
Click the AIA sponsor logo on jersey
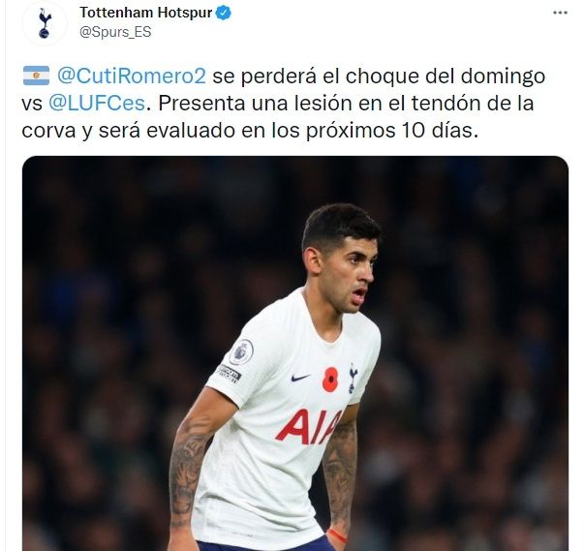tap(310, 427)
